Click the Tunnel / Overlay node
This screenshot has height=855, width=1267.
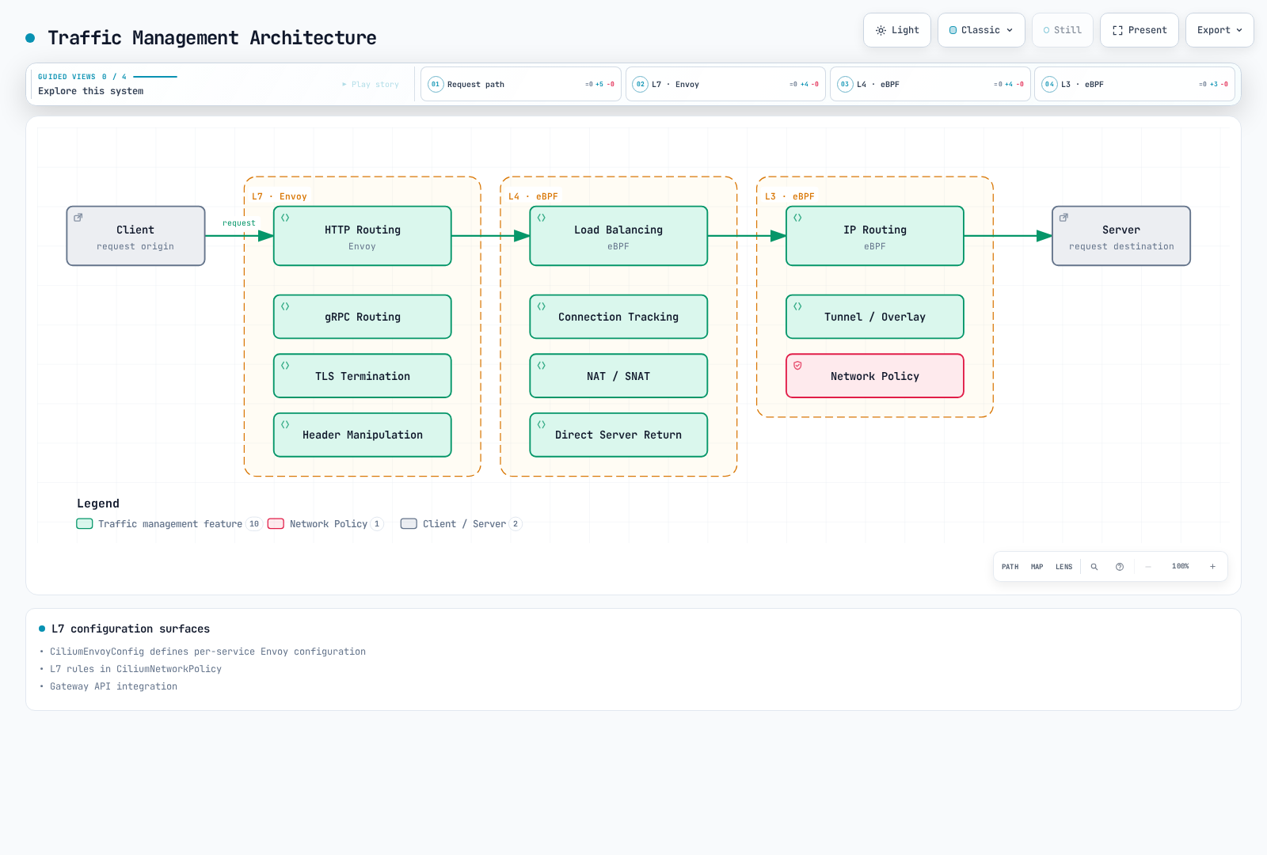(875, 317)
